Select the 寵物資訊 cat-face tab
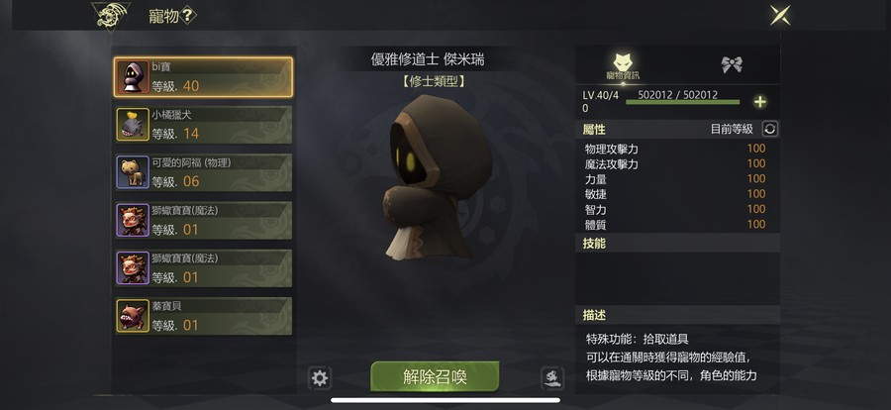 pyautogui.click(x=623, y=64)
